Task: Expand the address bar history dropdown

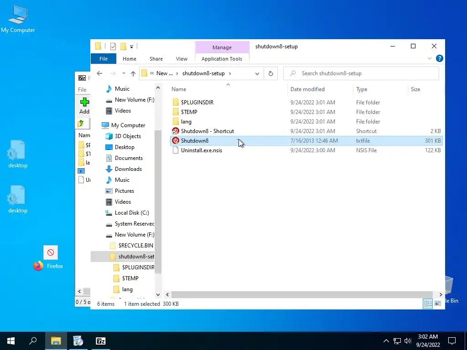Action: 257,73
